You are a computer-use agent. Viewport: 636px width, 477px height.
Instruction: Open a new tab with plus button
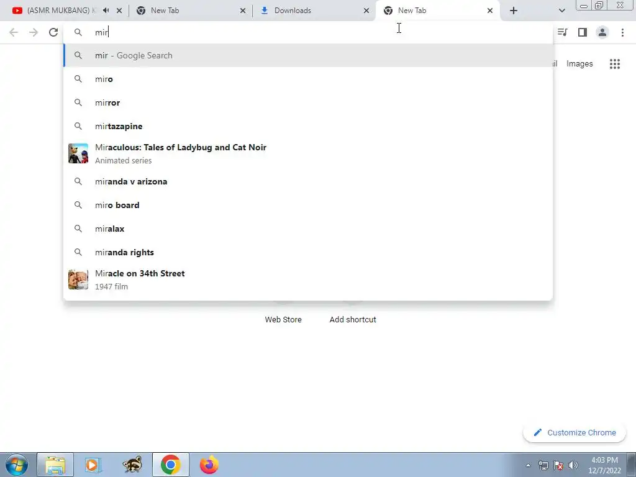click(x=514, y=11)
